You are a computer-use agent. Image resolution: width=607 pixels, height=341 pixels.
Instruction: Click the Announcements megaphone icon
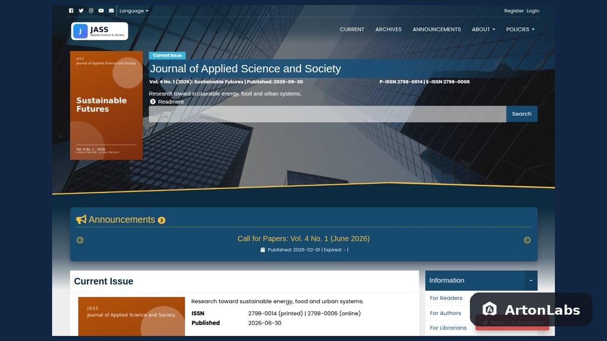click(81, 220)
